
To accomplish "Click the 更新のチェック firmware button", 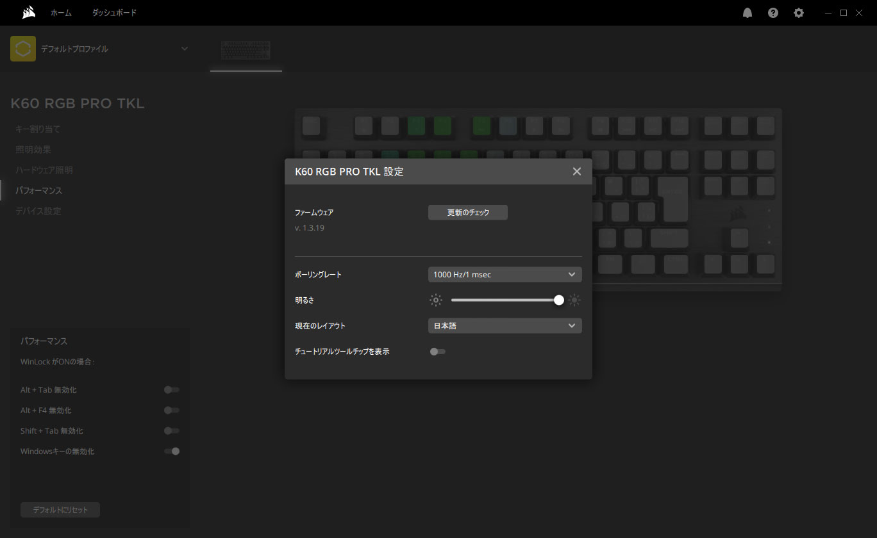I will click(467, 213).
